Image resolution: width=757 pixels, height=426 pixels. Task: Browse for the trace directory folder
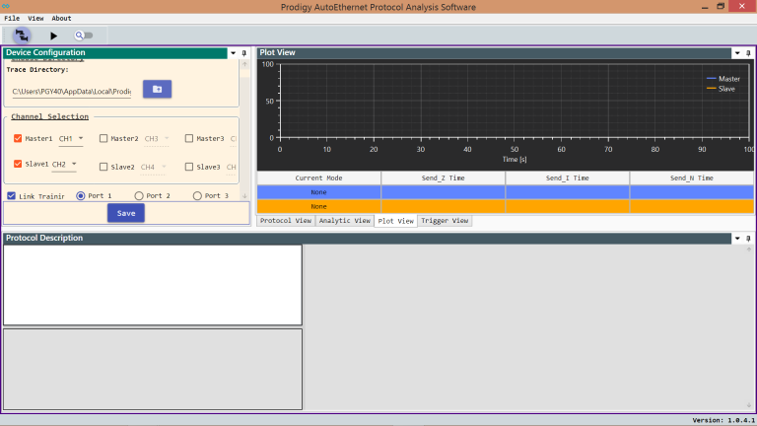click(x=157, y=89)
